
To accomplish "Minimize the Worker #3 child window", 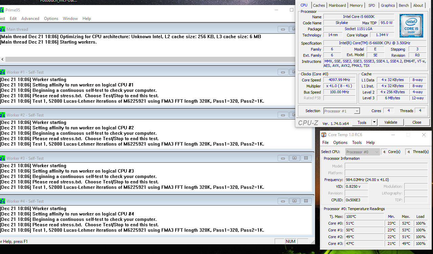I will (283, 158).
